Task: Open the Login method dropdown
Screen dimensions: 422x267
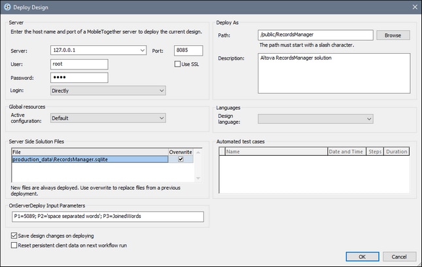Action: 162,90
